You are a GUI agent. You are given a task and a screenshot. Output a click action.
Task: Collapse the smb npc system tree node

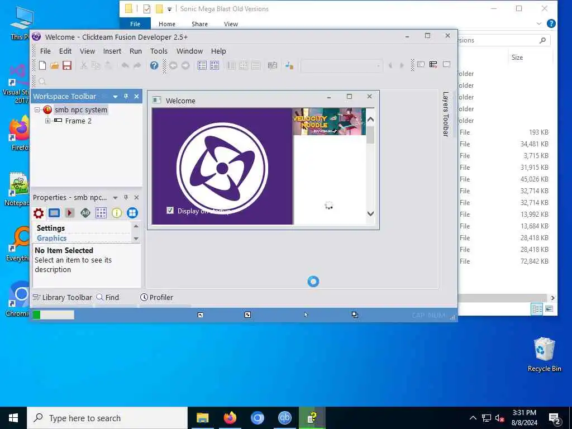[37, 110]
